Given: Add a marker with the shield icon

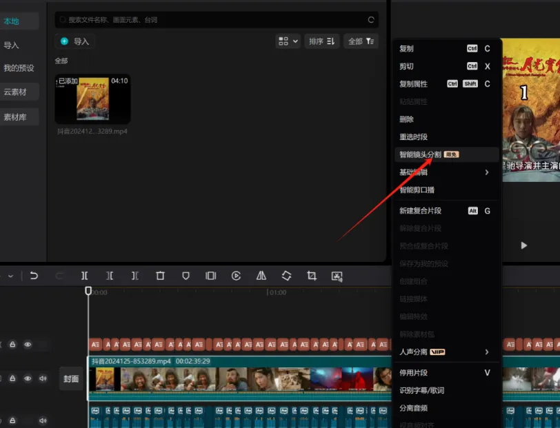Looking at the screenshot, I should point(186,276).
